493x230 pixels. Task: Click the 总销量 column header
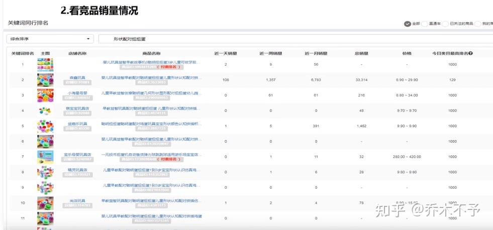361,53
